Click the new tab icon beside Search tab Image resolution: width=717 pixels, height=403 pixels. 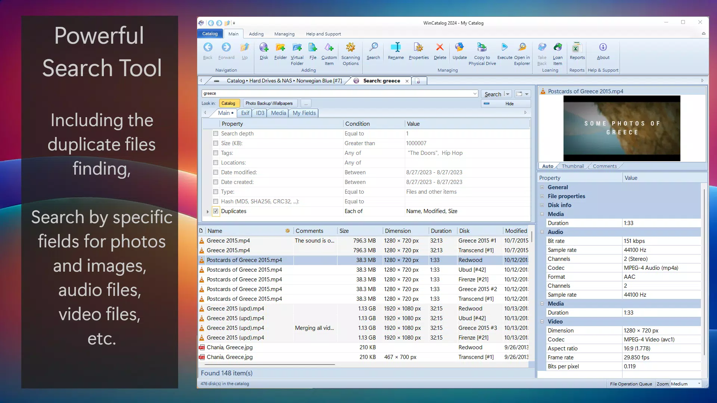pos(418,81)
